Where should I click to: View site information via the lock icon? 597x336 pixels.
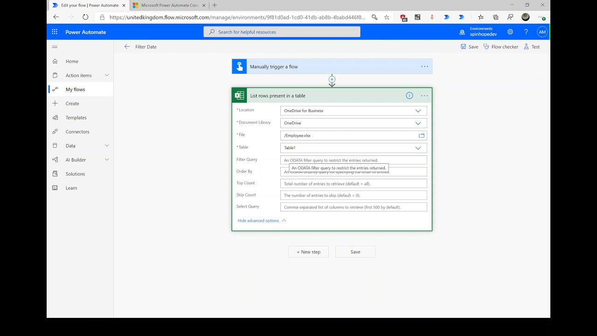tap(102, 17)
